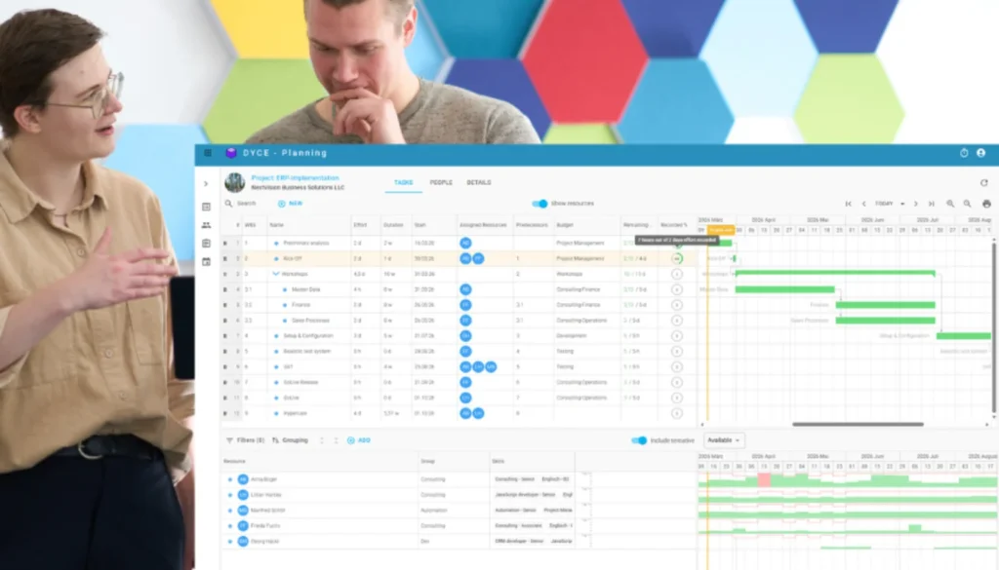Click the Resource column header
Screen dimensions: 999x570
tap(234, 461)
